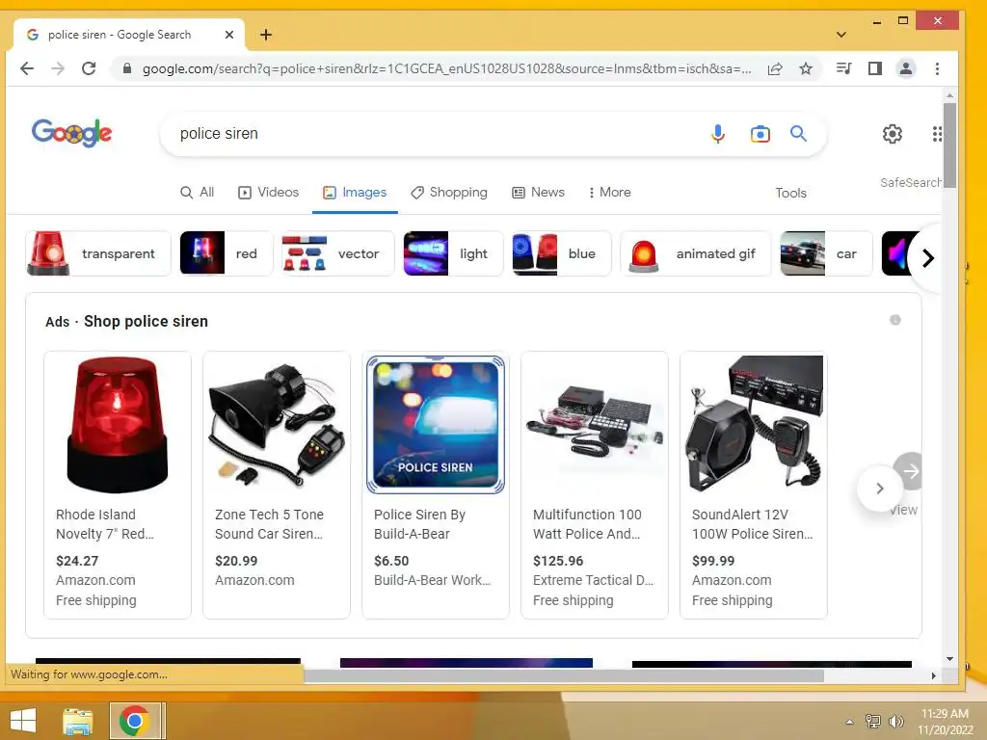Click Multifunction 100 Watt Police And title
Screen dimensions: 987x740
click(587, 524)
